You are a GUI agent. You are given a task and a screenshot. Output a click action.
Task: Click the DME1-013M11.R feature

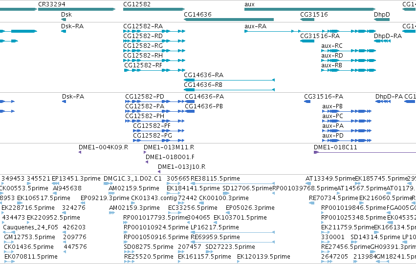click(169, 147)
